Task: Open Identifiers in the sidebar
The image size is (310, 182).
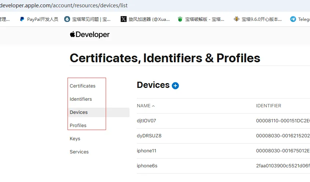Action: pos(81,99)
